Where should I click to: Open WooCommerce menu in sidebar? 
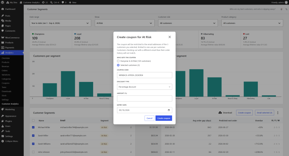point(12,38)
